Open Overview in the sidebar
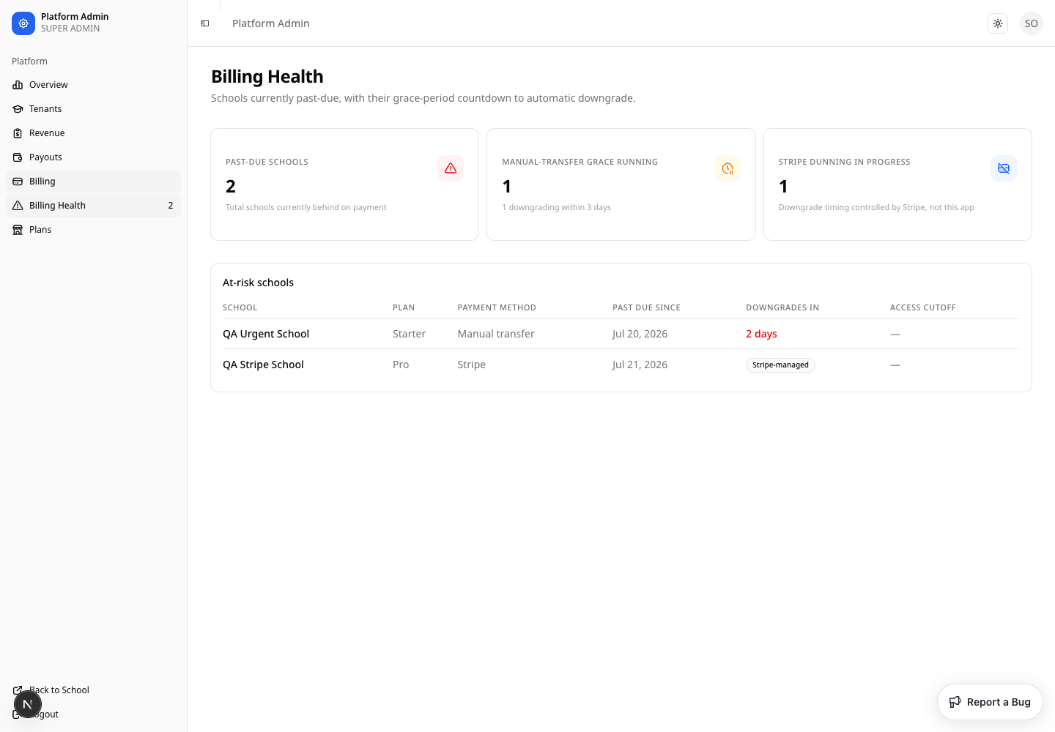The width and height of the screenshot is (1055, 732). tap(93, 85)
